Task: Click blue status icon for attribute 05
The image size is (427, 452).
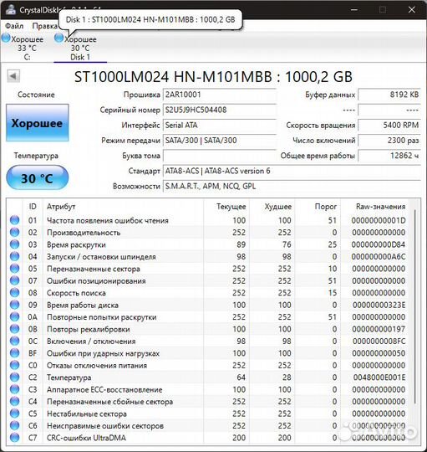Action: [14, 269]
